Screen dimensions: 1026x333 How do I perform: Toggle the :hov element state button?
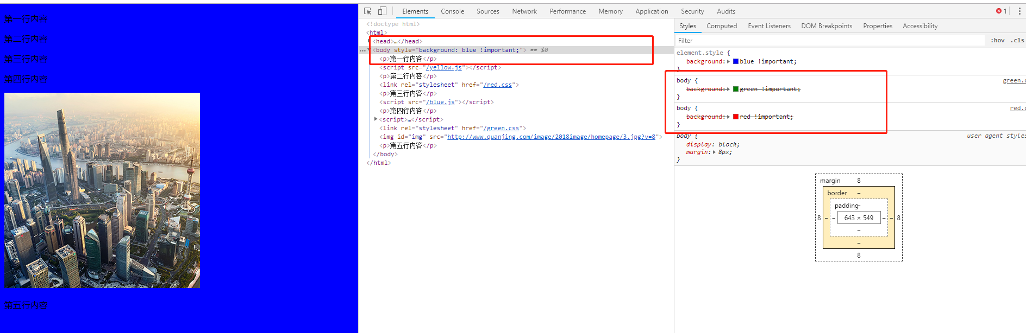point(998,40)
